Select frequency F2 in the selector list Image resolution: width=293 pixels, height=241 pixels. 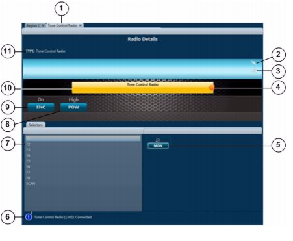coord(83,144)
